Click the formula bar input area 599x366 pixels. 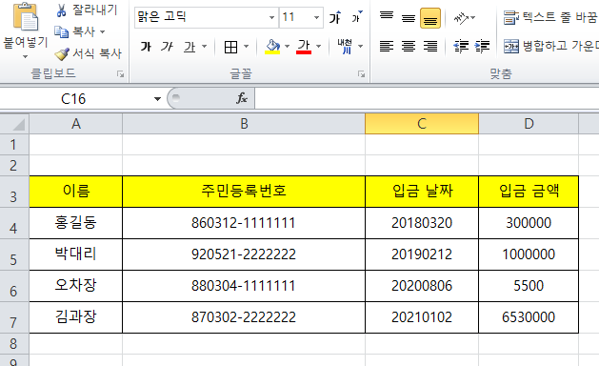click(x=427, y=99)
